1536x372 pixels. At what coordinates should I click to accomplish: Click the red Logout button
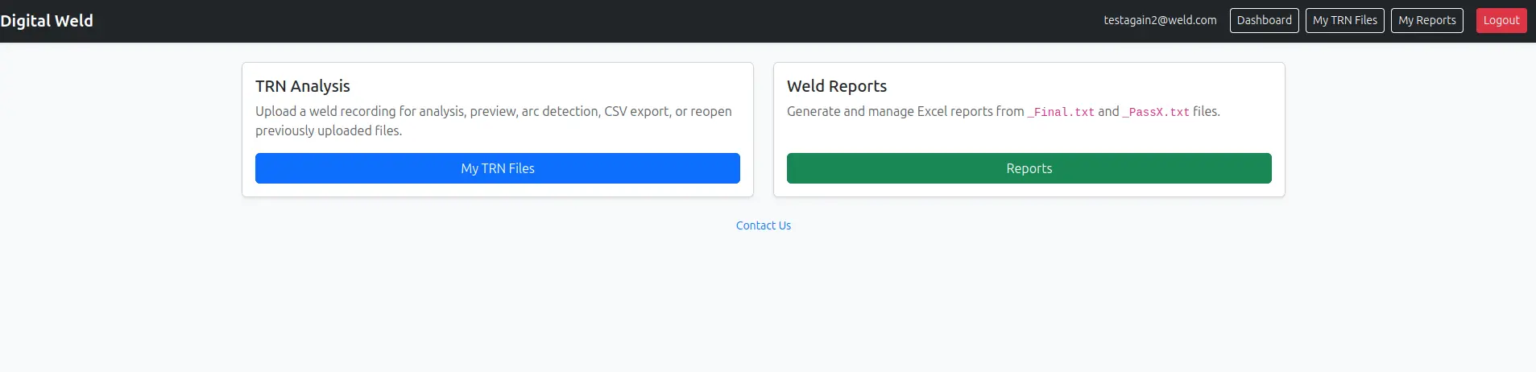(x=1501, y=20)
